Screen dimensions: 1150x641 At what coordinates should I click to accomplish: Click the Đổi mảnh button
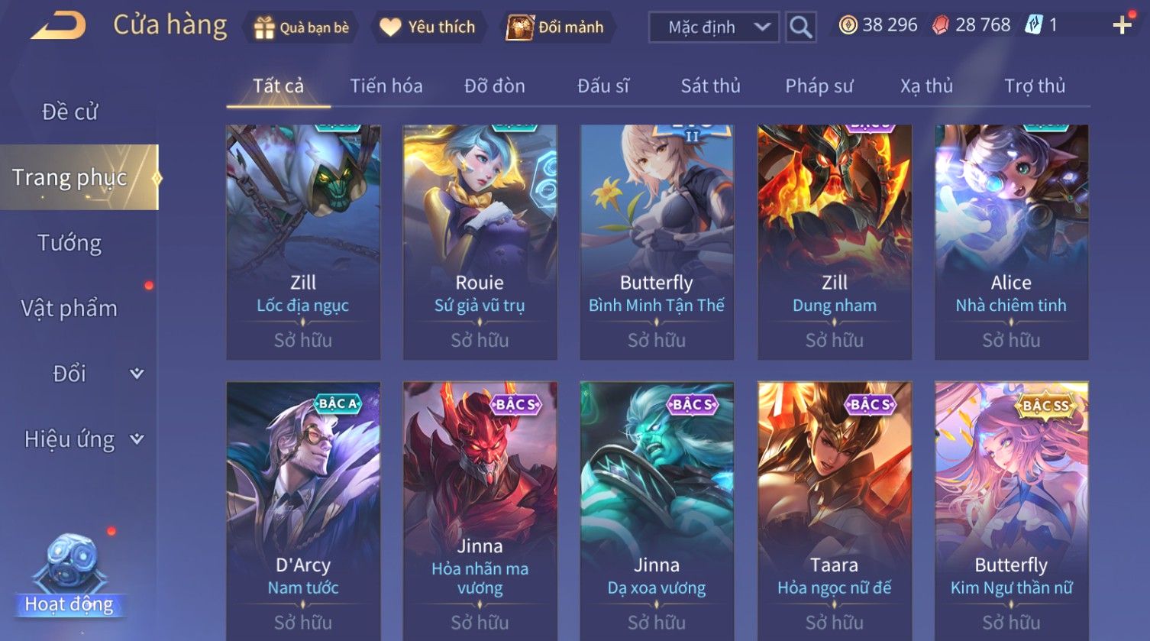(x=556, y=28)
